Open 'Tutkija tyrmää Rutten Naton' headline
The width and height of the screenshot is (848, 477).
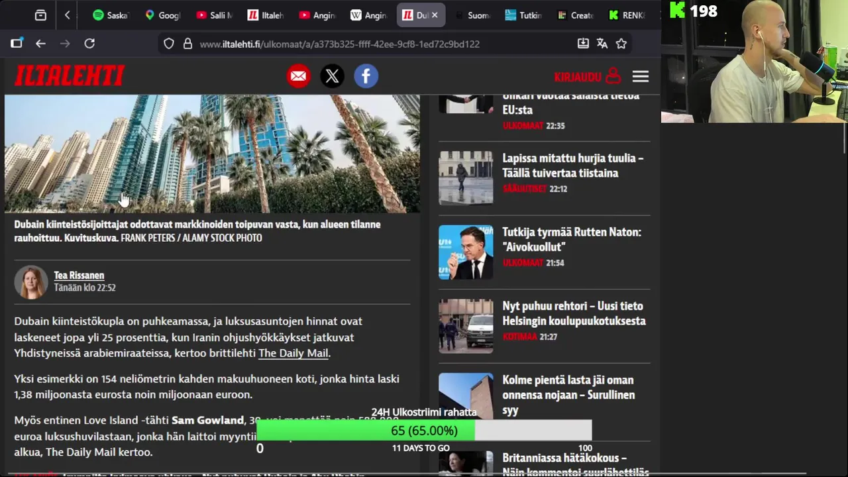pyautogui.click(x=572, y=239)
